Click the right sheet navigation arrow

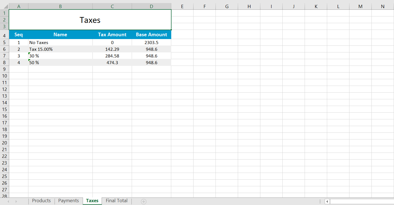16,201
